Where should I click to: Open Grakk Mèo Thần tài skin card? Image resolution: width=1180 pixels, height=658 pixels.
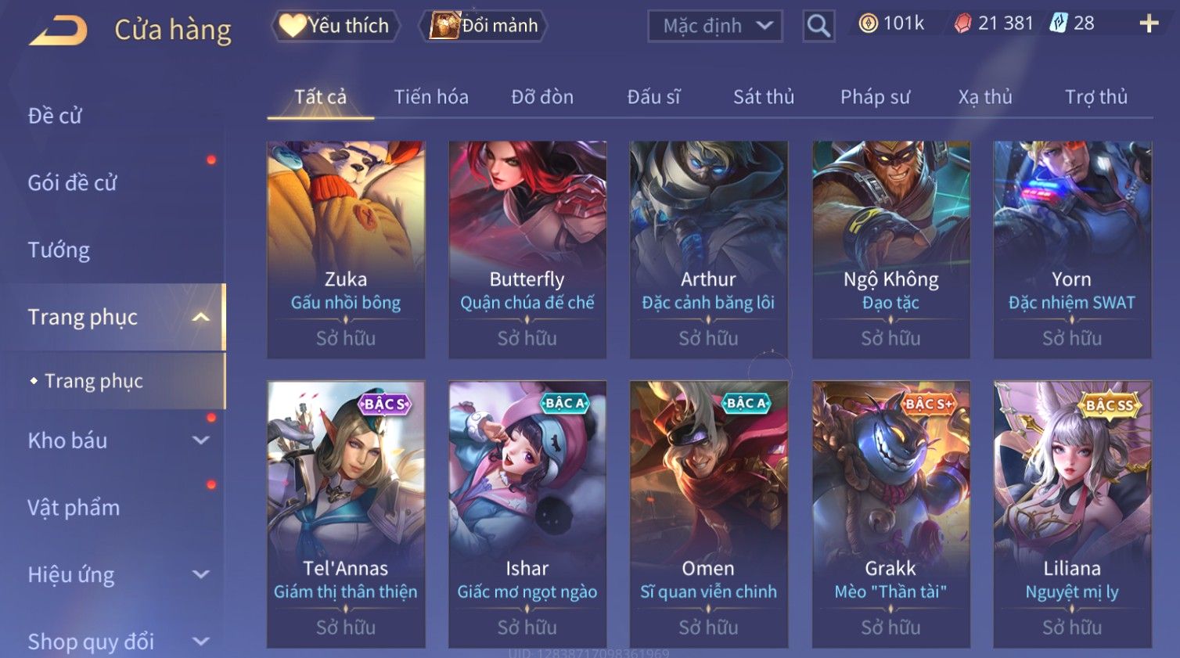tap(890, 514)
